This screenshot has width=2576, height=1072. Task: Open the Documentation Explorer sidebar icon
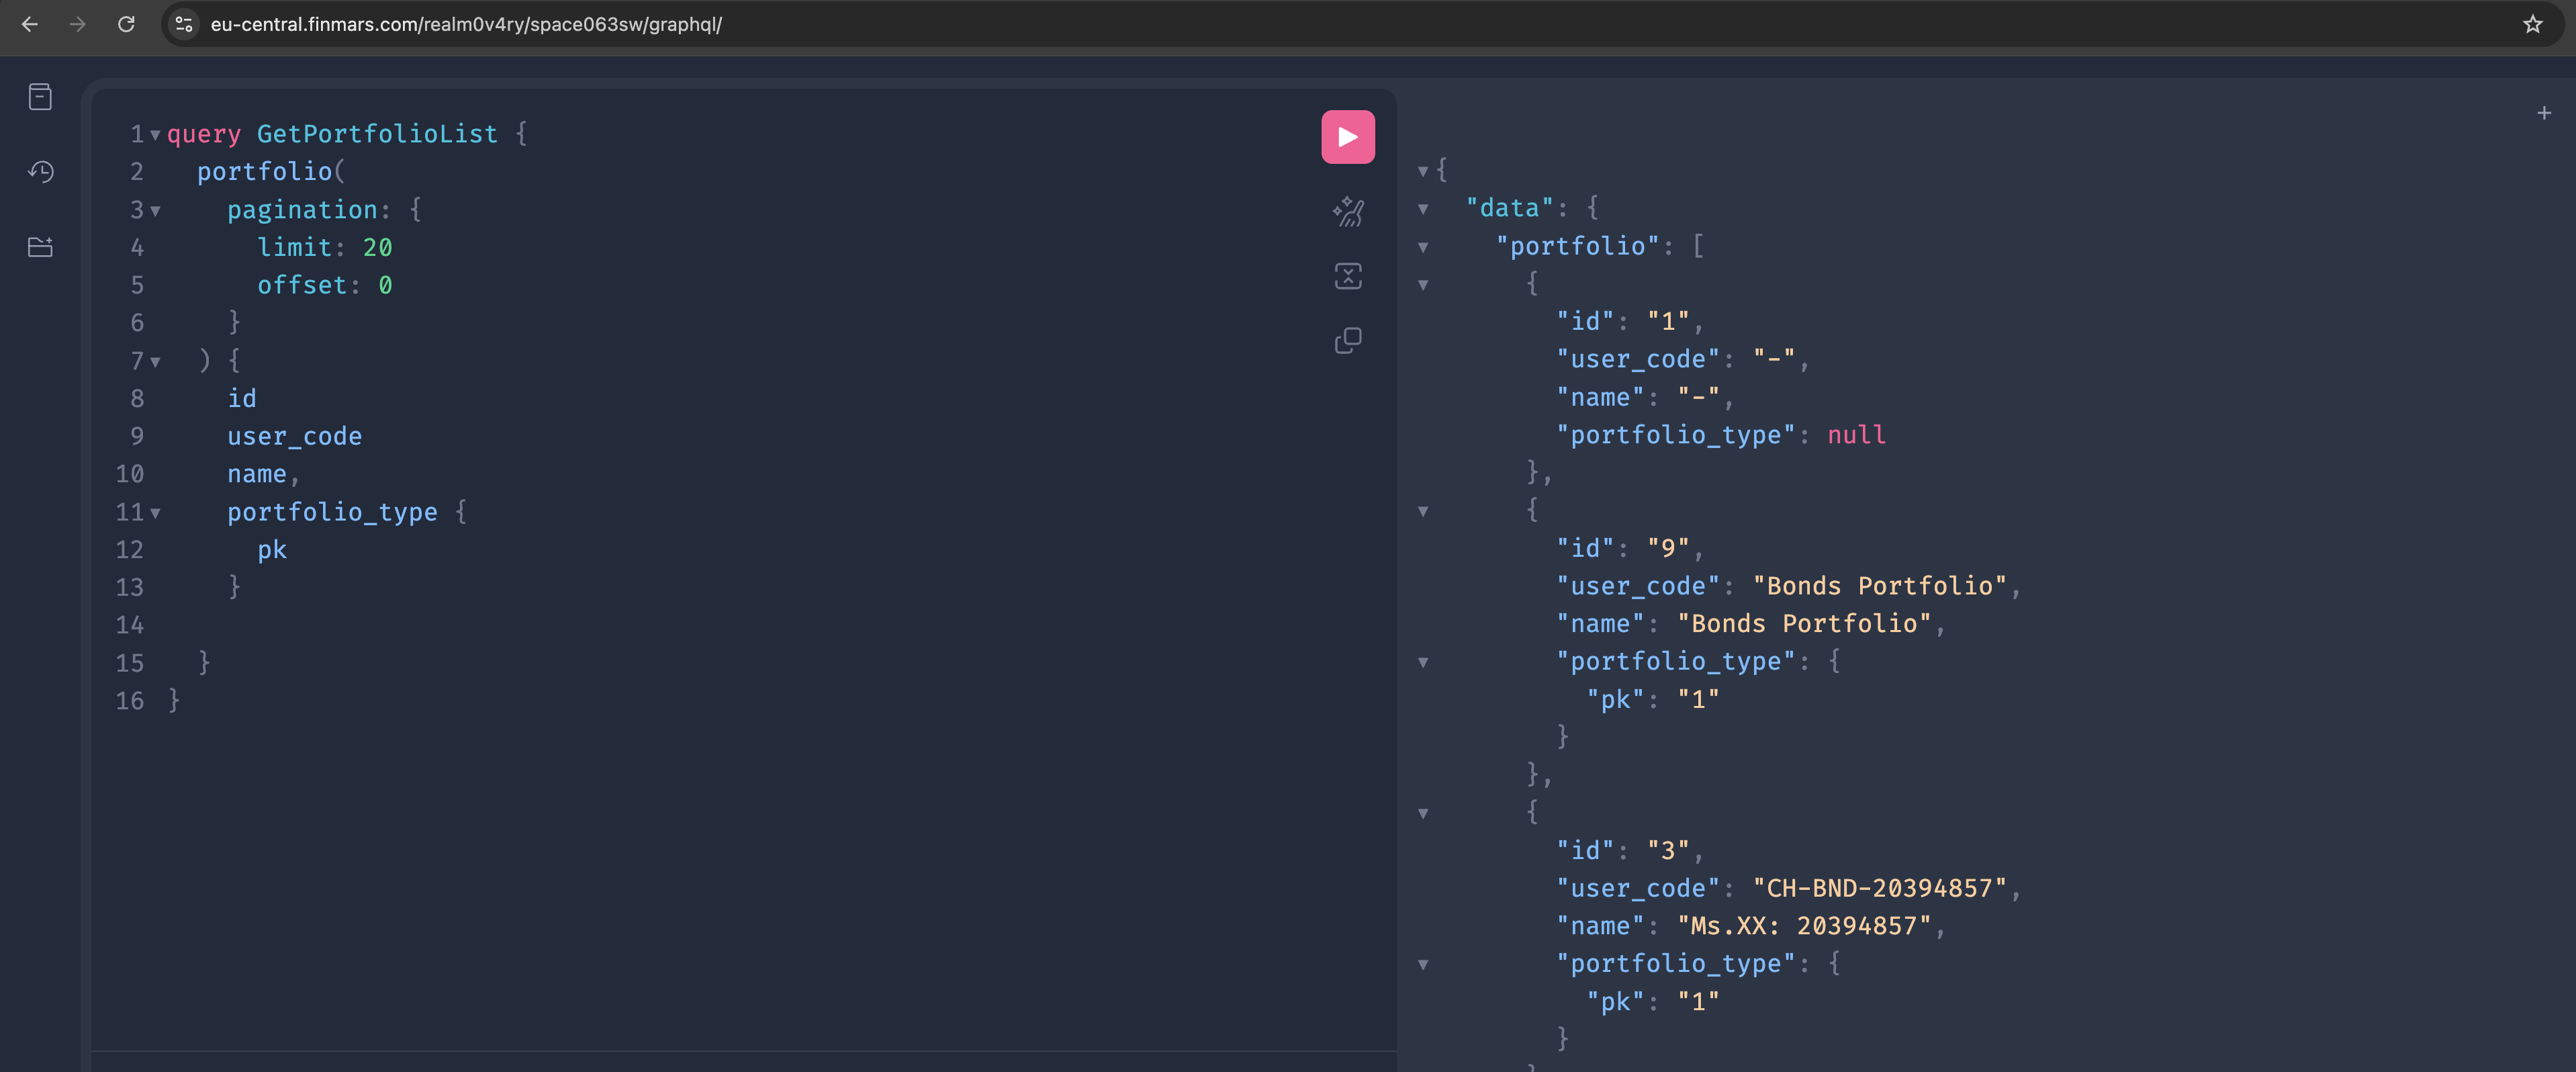[40, 97]
